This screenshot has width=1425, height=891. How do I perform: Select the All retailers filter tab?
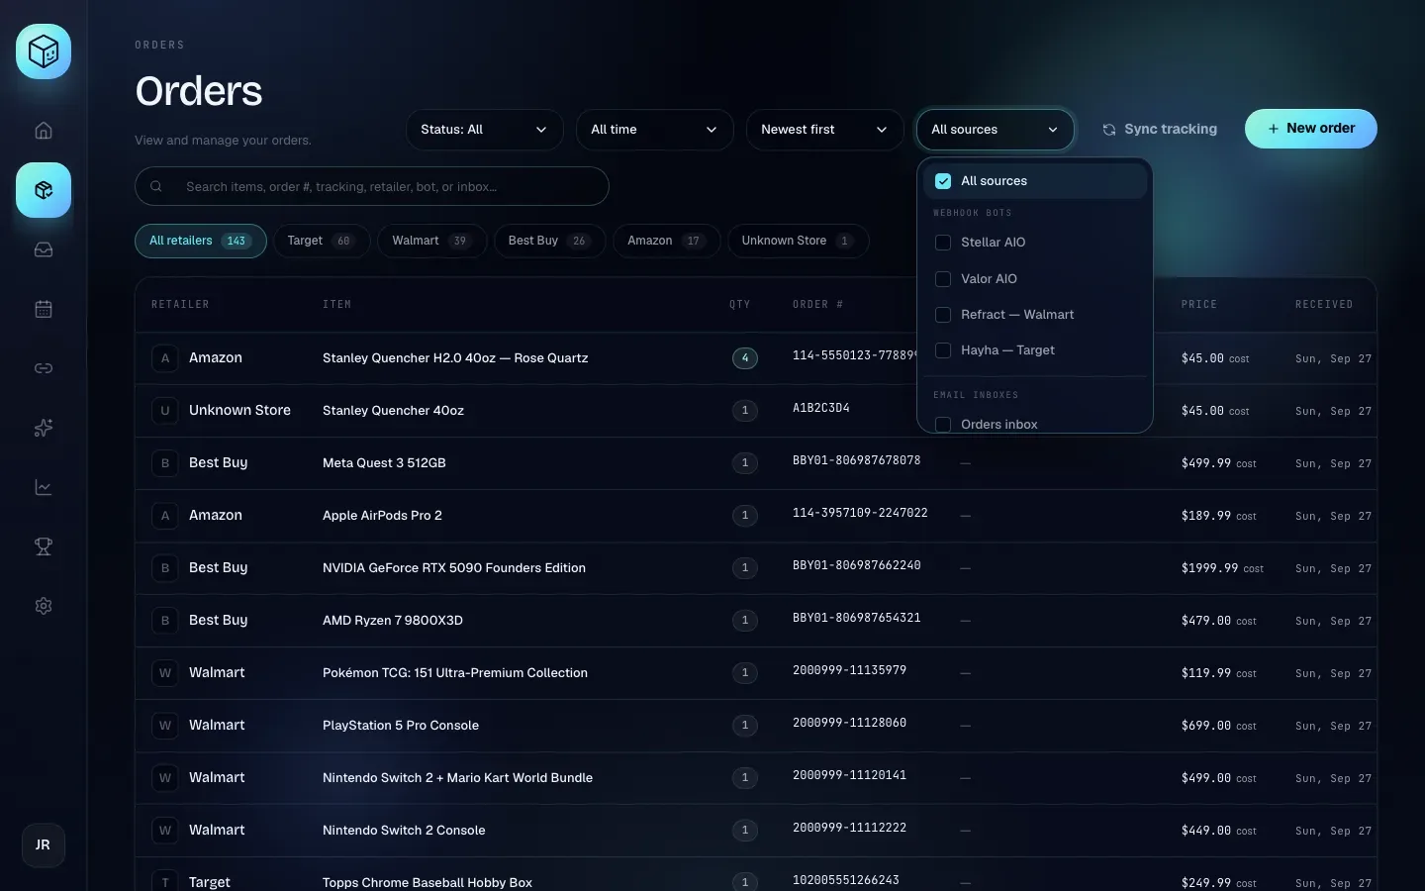point(201,241)
